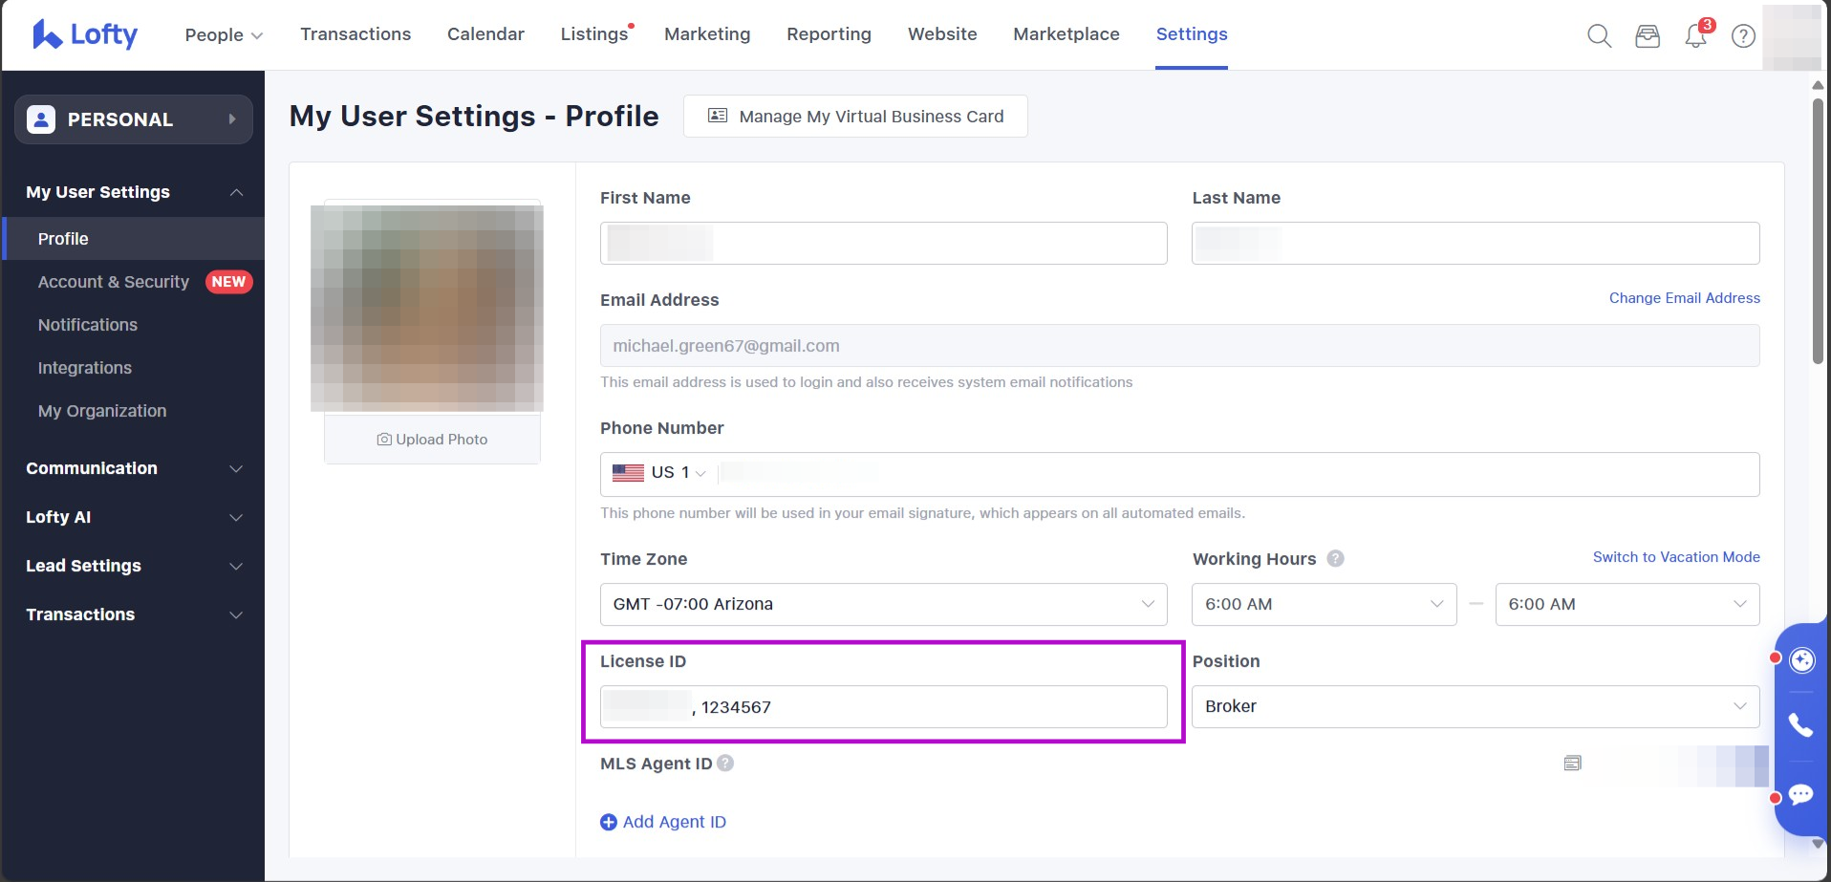The height and width of the screenshot is (882, 1831).
Task: Click the floating phone dialer icon
Action: (1801, 726)
